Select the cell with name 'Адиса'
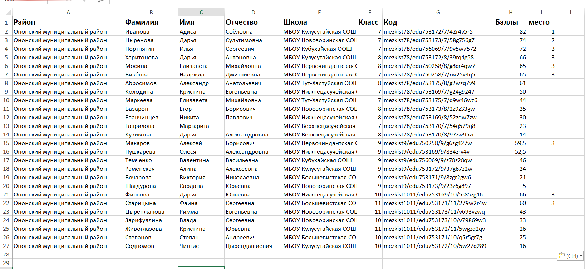The height and width of the screenshot is (269, 585). click(x=201, y=31)
